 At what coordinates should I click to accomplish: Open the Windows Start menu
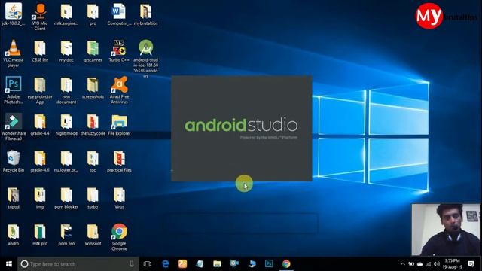(8, 264)
